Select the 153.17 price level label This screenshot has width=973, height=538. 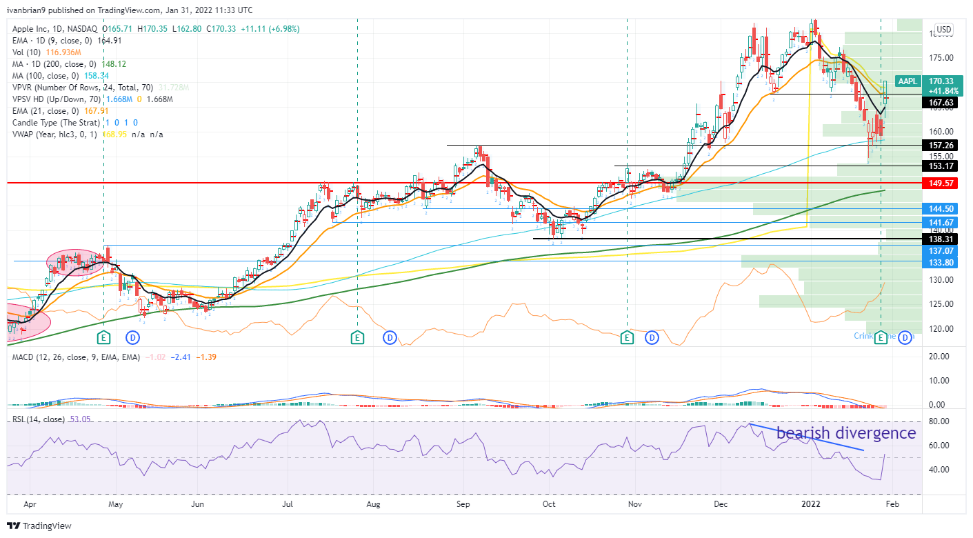941,166
